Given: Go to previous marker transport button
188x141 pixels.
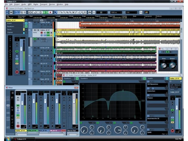Looking at the screenshot, I should point(29,12).
